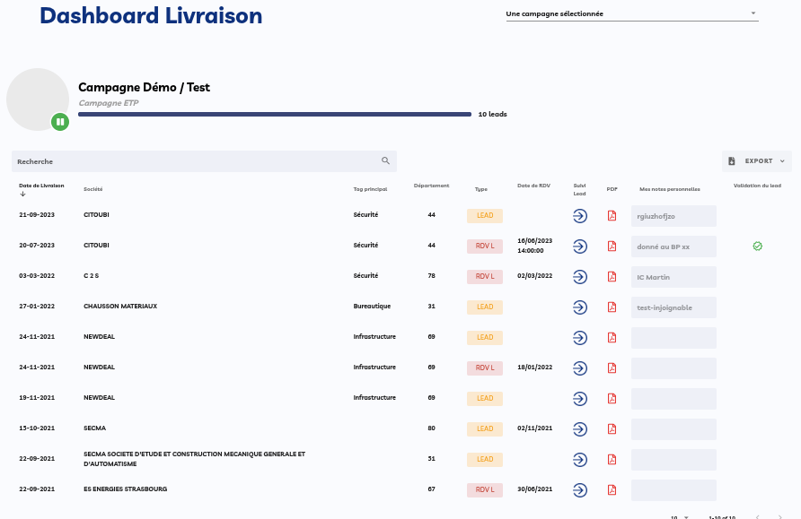801x519 pixels.
Task: Open lead tracking arrow for NEWDEAL RDV 18/01/2022
Action: pyautogui.click(x=580, y=368)
